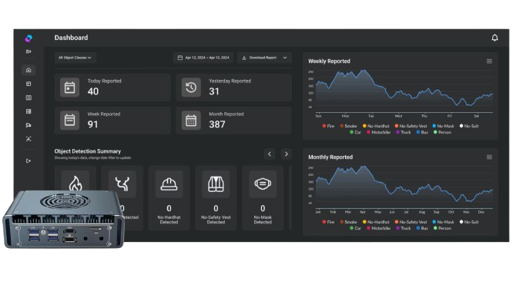This screenshot has height=288, width=513.
Task: Click the Week Reported calendar icon
Action: coord(69,121)
